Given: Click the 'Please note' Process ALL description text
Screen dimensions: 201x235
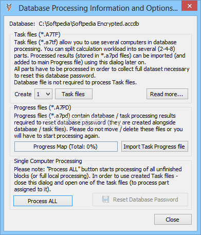Looking at the screenshot, I should (98, 179).
